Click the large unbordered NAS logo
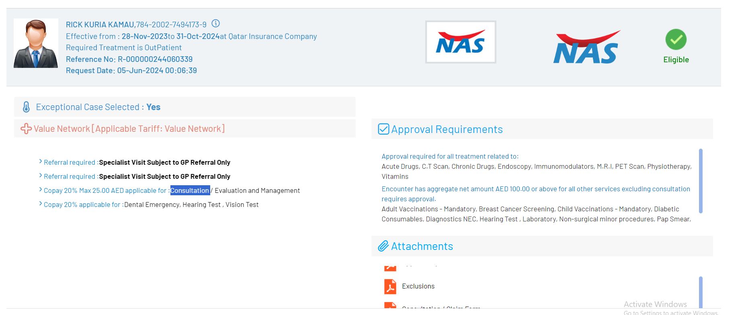The width and height of the screenshot is (744, 315). click(586, 47)
